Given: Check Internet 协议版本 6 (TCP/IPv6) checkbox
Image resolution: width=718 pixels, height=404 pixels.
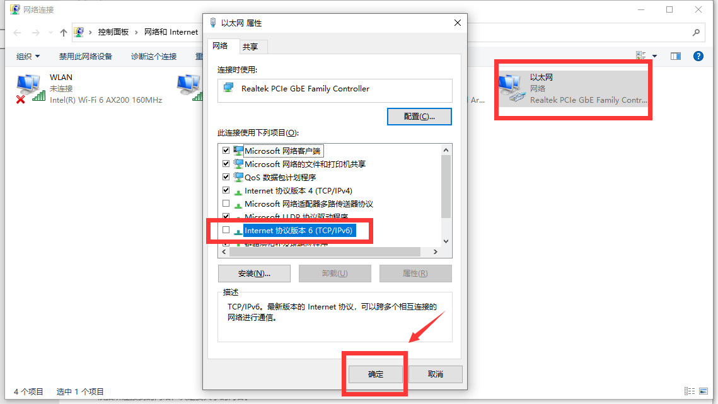Looking at the screenshot, I should click(x=226, y=230).
